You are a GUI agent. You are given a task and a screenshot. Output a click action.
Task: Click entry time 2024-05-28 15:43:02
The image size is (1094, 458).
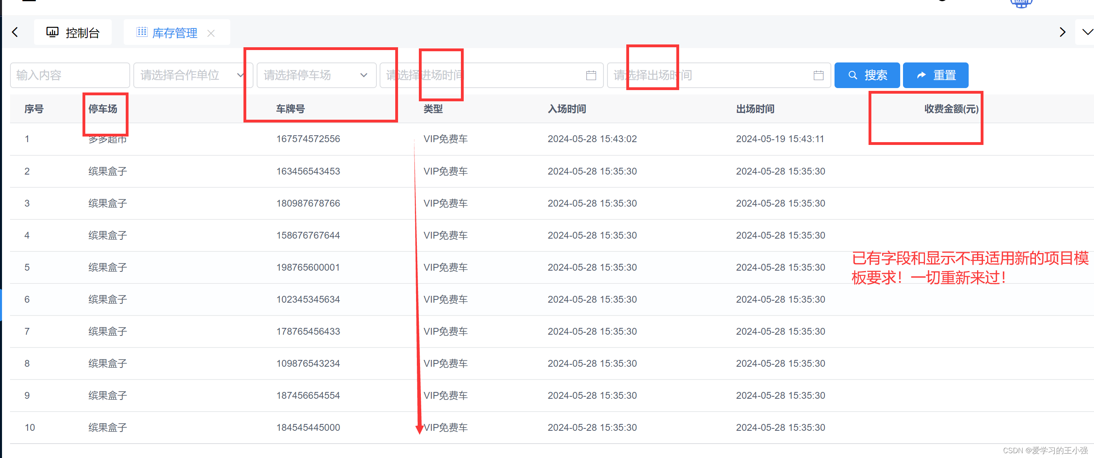pyautogui.click(x=592, y=139)
